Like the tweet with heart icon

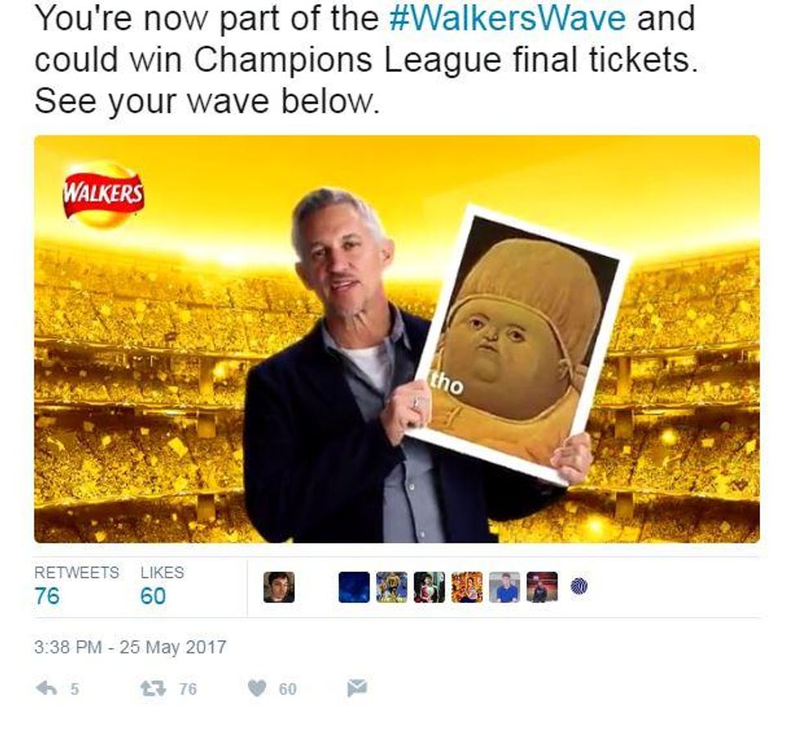[x=257, y=689]
